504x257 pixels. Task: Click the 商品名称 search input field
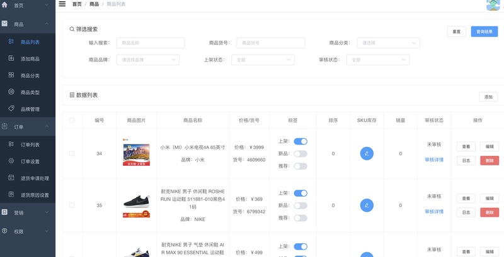pos(151,43)
